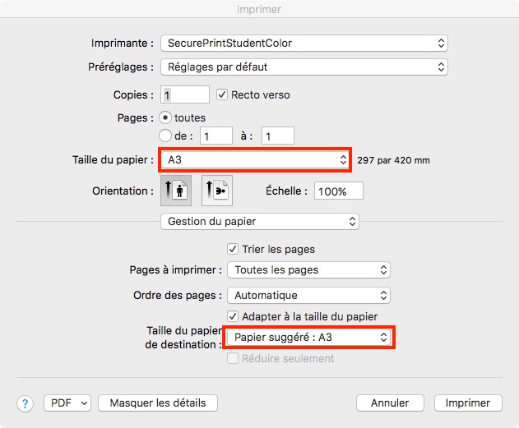Image resolution: width=519 pixels, height=428 pixels.
Task: Open the Préréglages dropdown
Action: point(304,67)
